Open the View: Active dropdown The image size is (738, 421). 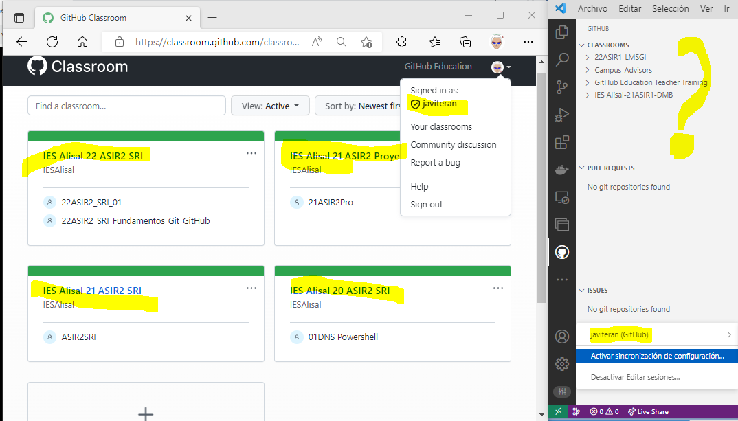[270, 105]
